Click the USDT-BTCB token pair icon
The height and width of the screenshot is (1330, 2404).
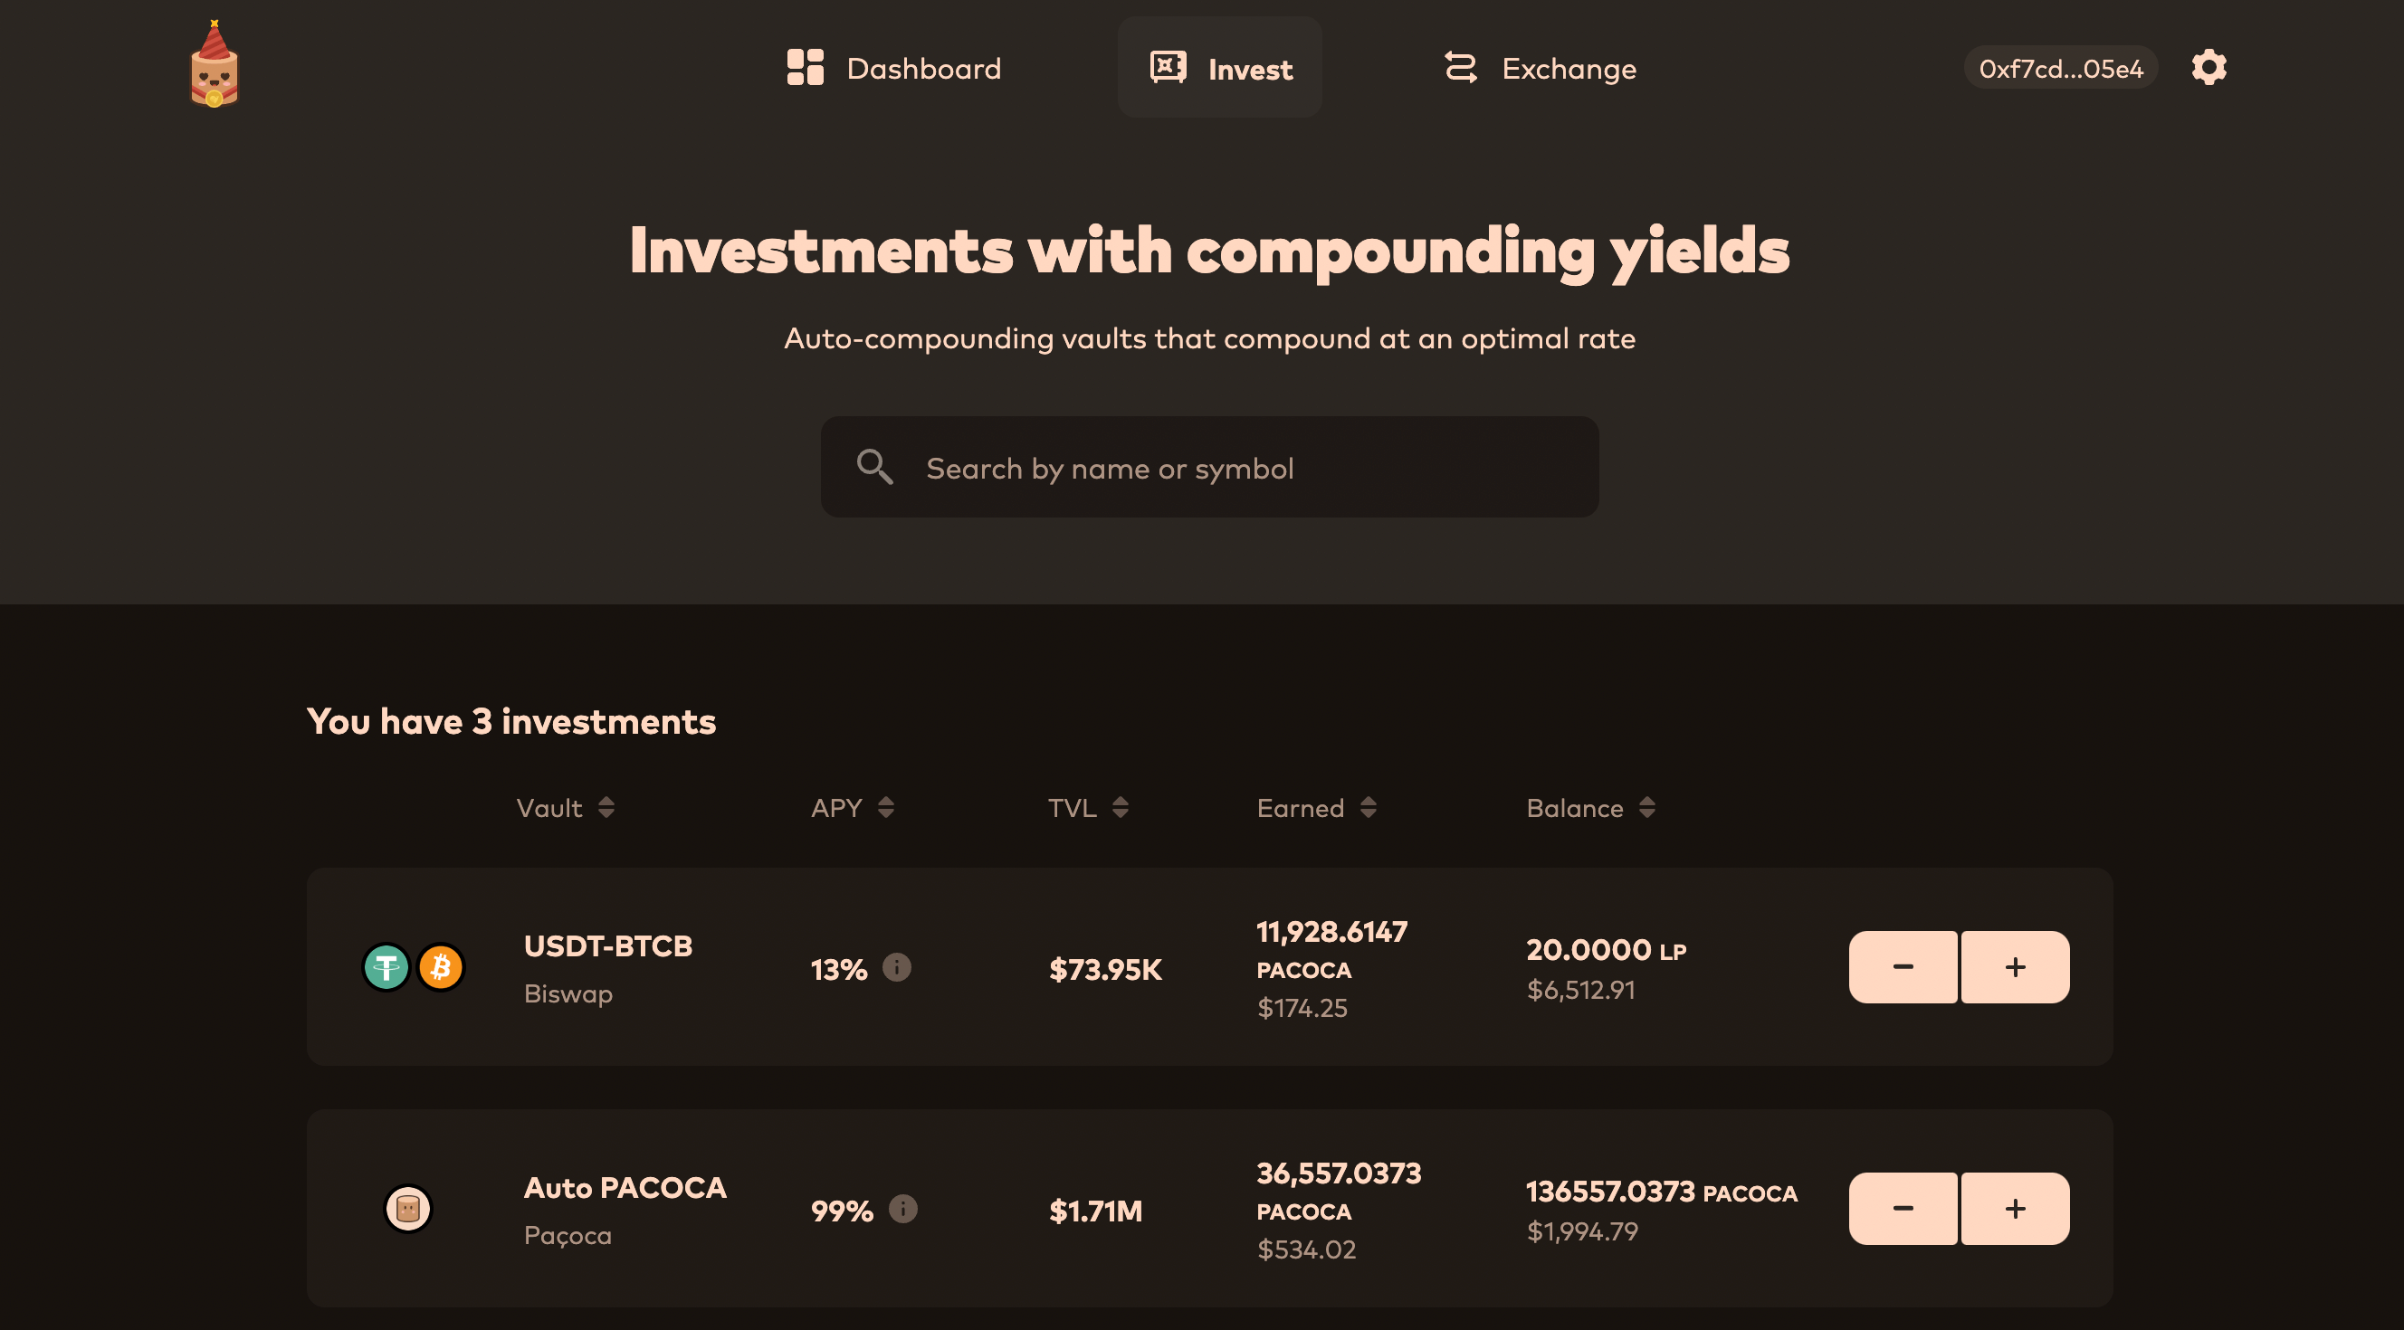pyautogui.click(x=414, y=967)
